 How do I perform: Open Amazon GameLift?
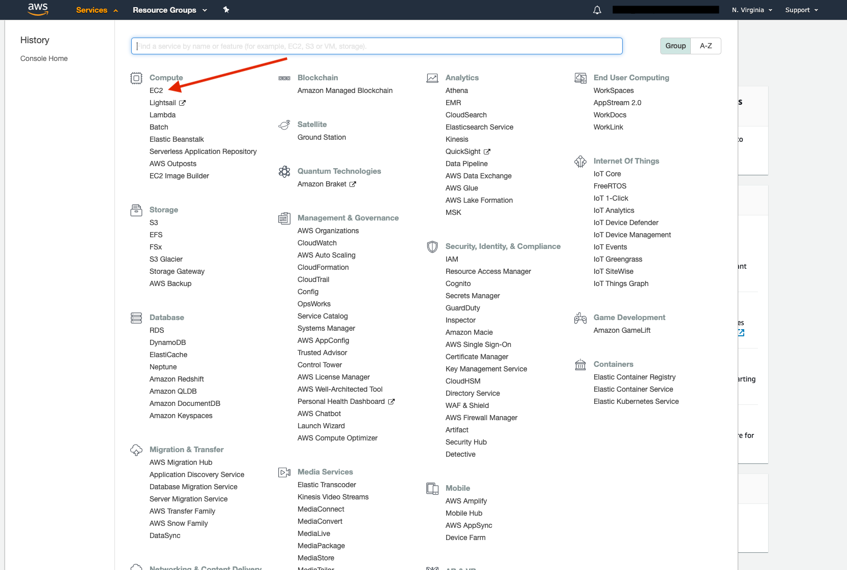pyautogui.click(x=622, y=330)
